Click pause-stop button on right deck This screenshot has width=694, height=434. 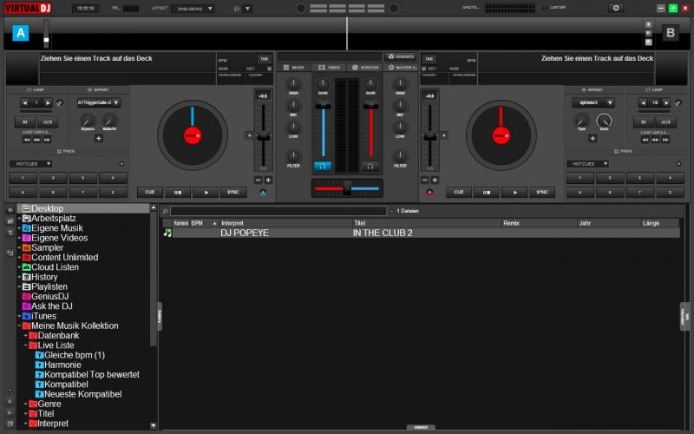(x=487, y=192)
